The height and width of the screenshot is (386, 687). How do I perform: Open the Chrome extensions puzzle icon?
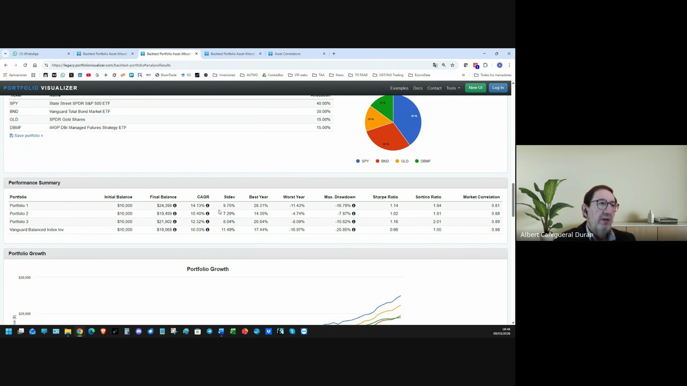click(x=485, y=65)
